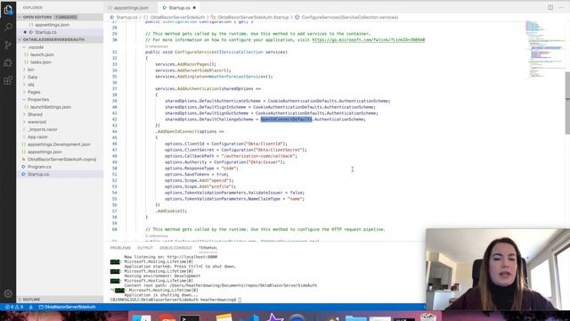
Task: Click errors and warnings count in status bar
Action: (14, 307)
